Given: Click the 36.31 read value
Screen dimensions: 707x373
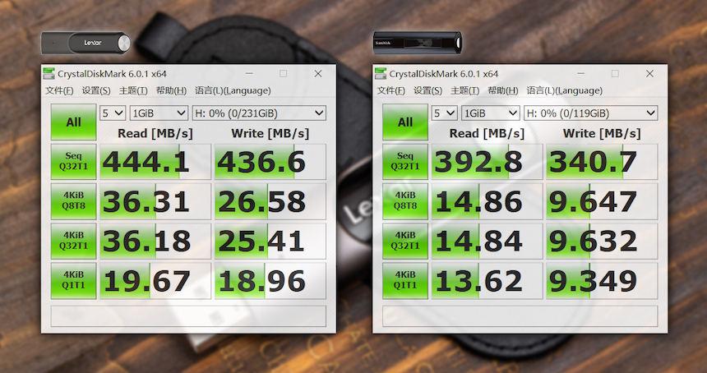Looking at the screenshot, I should click(x=155, y=201).
